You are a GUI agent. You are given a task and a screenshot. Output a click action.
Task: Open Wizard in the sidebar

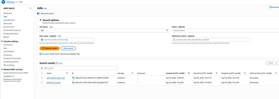(6, 37)
